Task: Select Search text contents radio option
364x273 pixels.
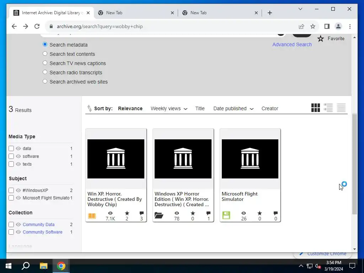Action: (x=45, y=54)
